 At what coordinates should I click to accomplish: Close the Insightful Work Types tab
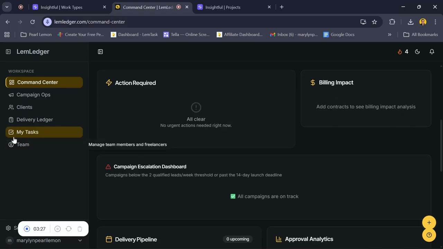point(105,7)
